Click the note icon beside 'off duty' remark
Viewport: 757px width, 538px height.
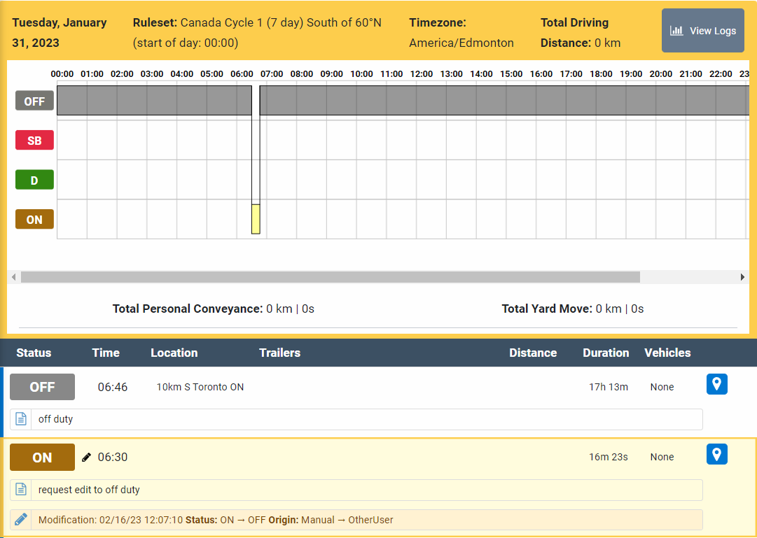(20, 419)
